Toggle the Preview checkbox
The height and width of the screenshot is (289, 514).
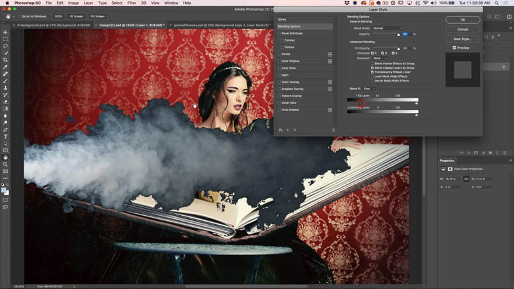pyautogui.click(x=454, y=48)
